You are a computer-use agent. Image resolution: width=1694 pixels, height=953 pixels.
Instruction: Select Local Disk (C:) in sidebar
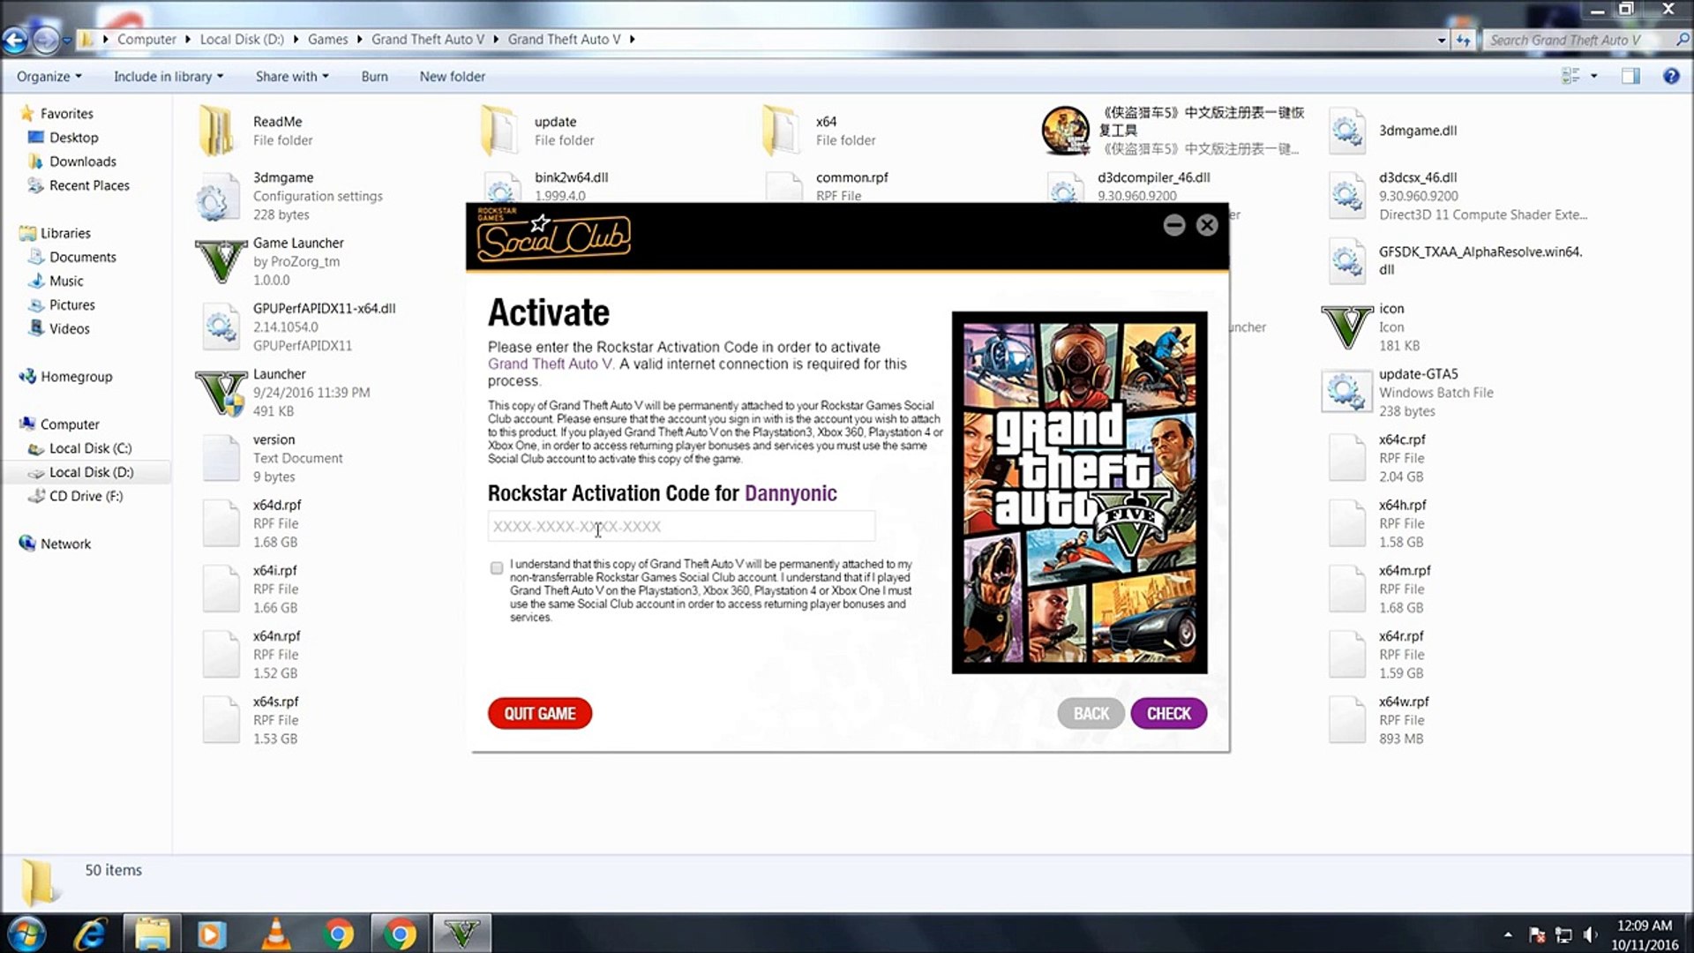click(90, 448)
